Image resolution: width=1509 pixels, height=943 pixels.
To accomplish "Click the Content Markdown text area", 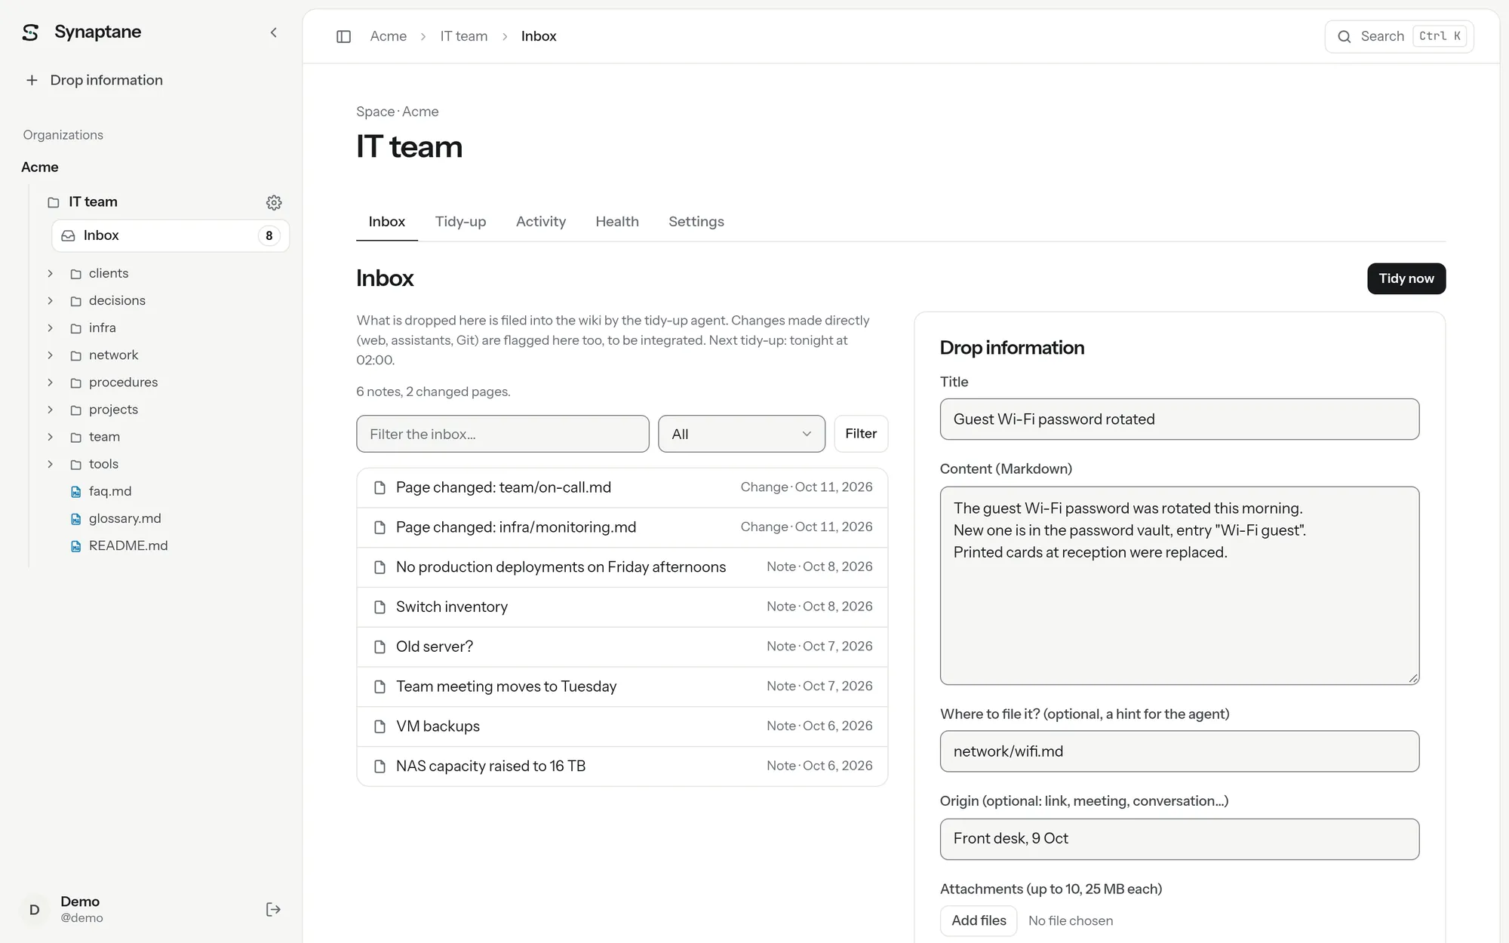I will (1179, 585).
